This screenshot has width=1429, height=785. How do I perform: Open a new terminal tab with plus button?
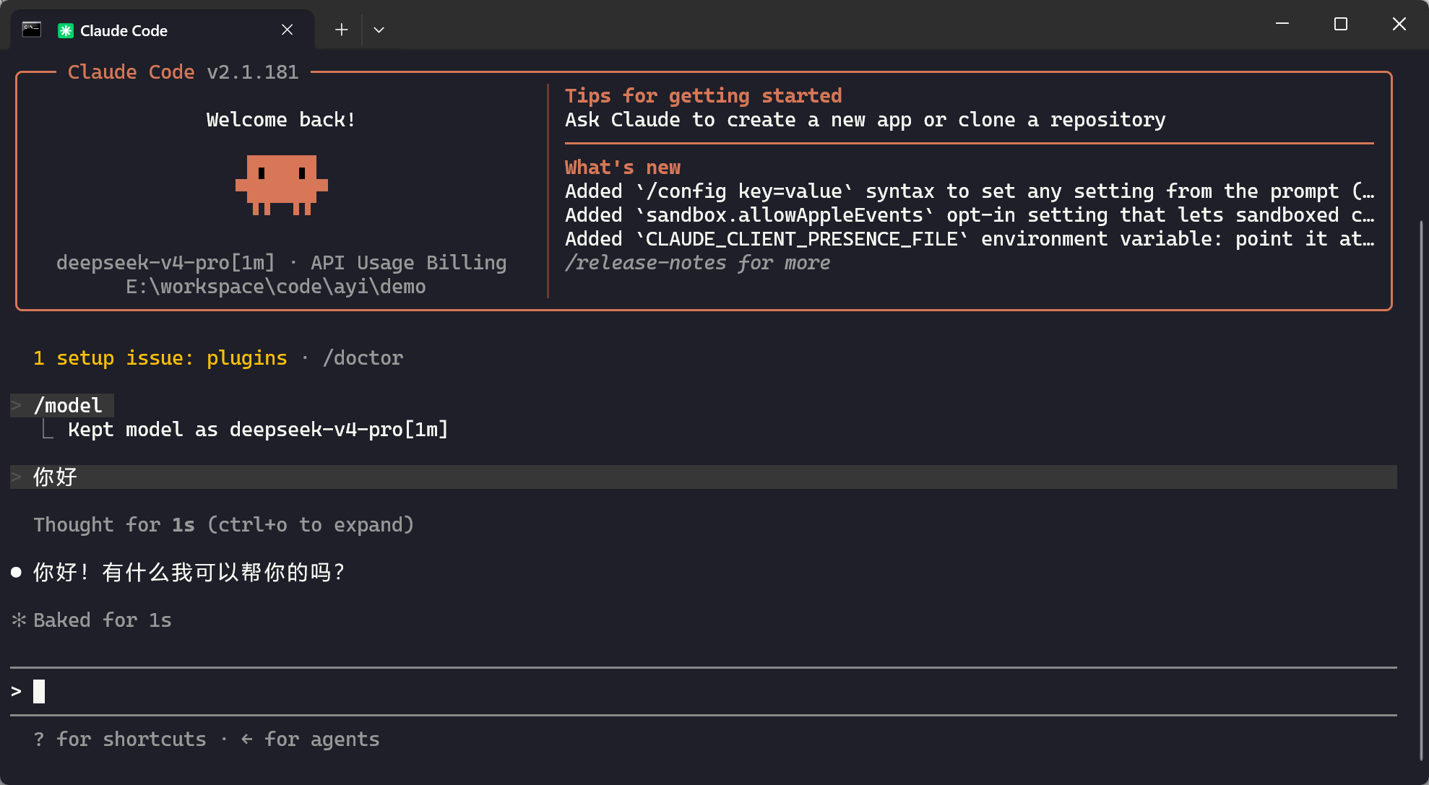coord(341,30)
